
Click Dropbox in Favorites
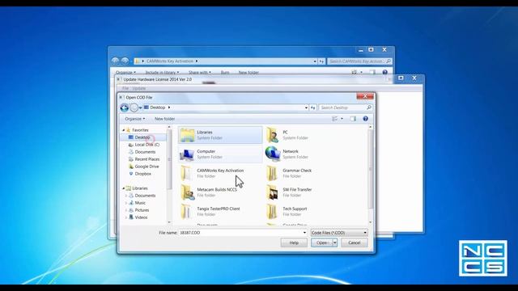[x=142, y=174]
